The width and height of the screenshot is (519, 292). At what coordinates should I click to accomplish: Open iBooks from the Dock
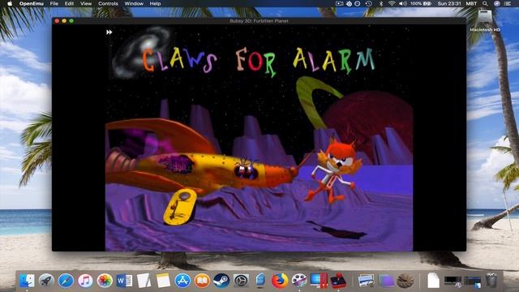click(202, 281)
